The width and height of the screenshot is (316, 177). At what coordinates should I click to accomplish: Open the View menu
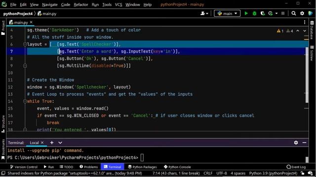pyautogui.click(x=34, y=4)
